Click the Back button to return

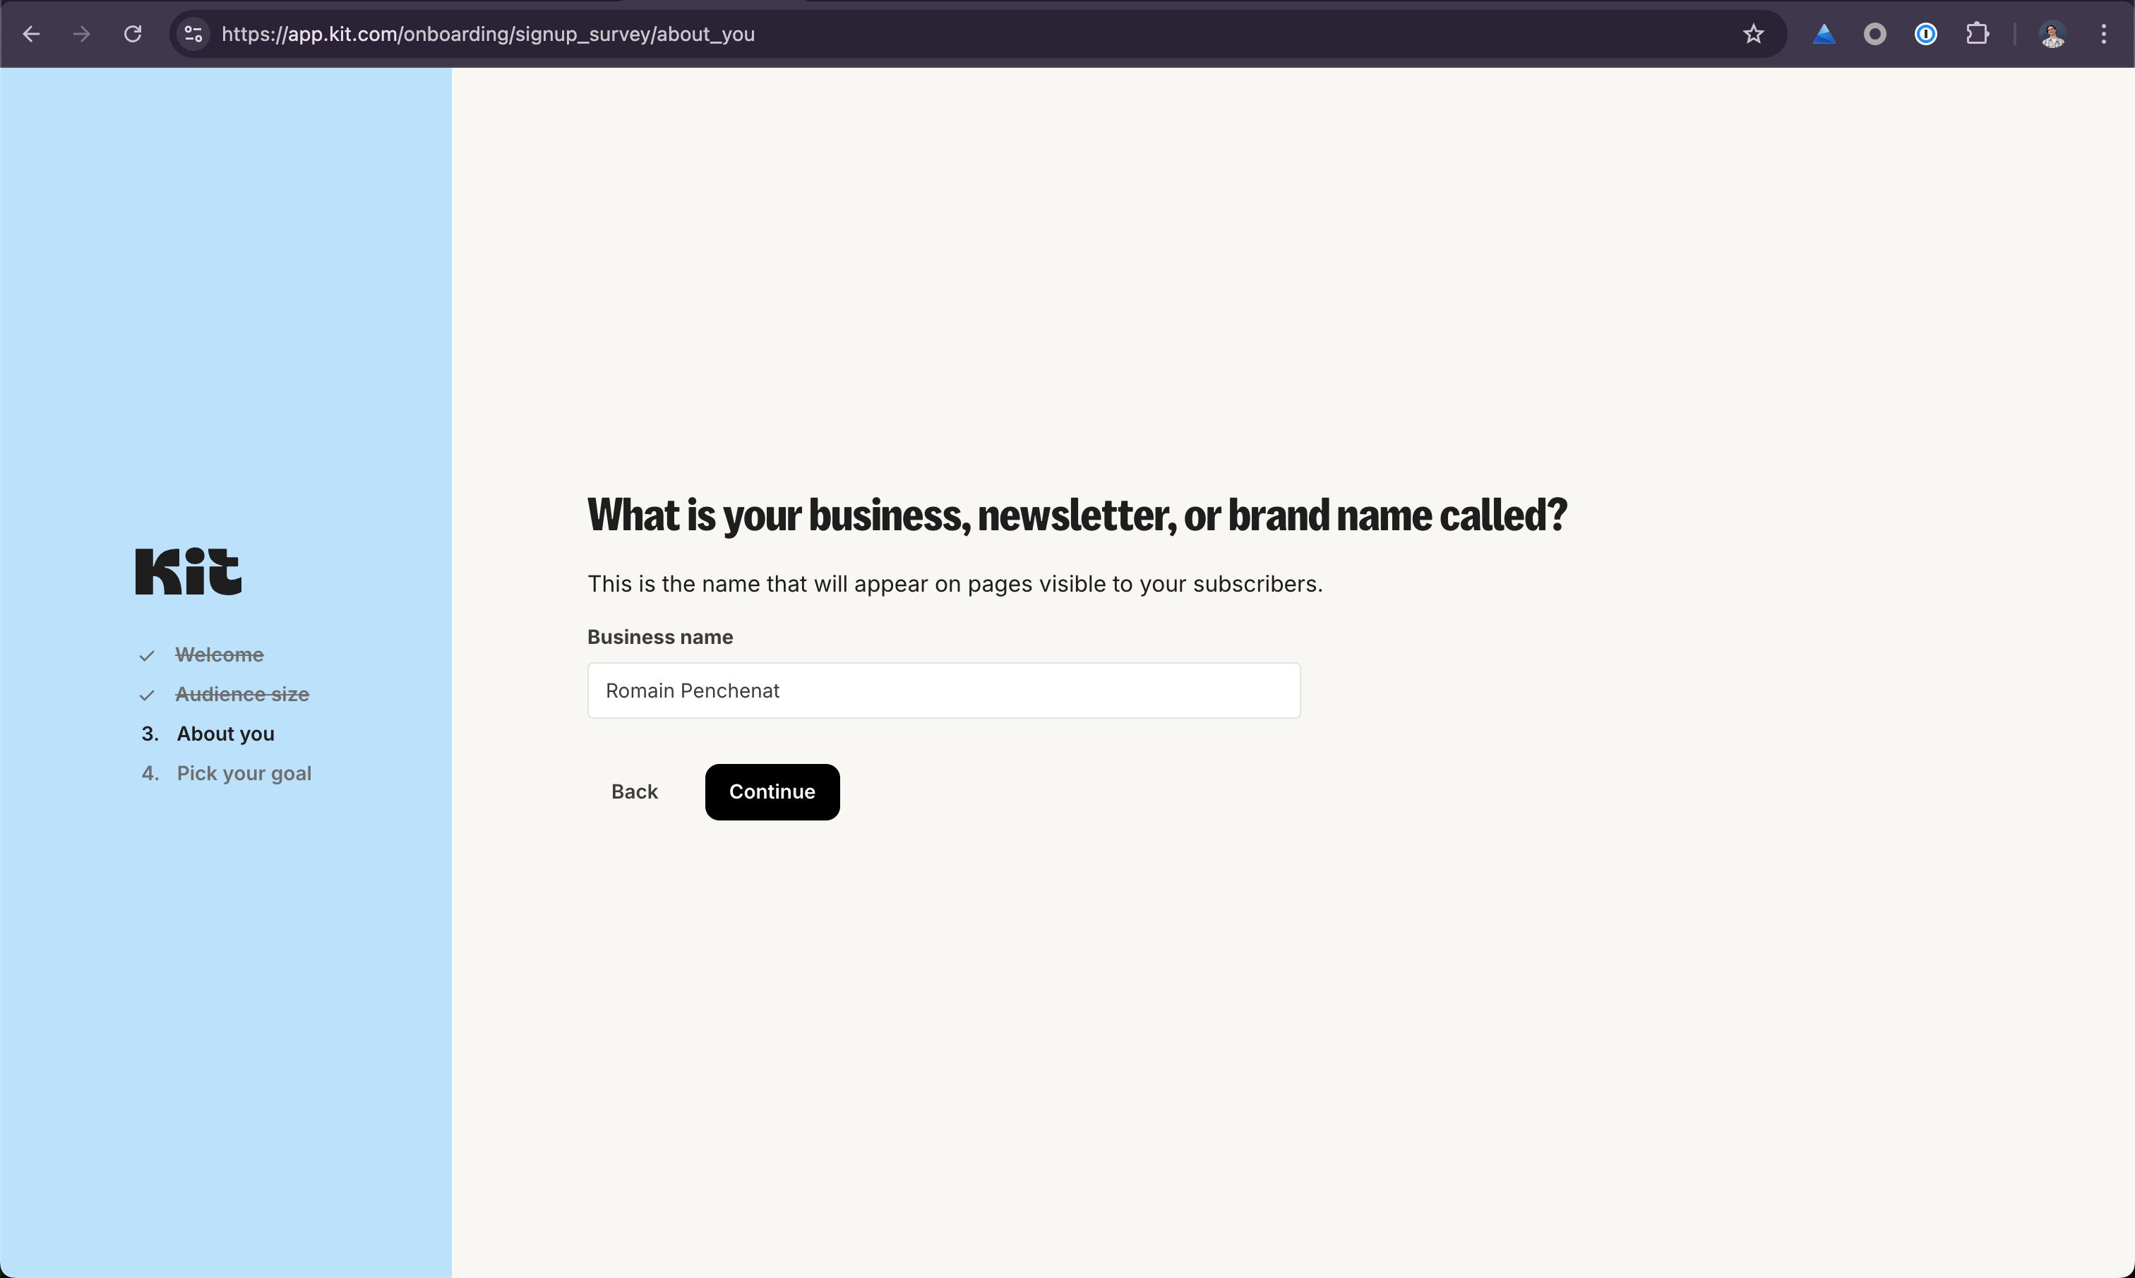click(x=634, y=791)
